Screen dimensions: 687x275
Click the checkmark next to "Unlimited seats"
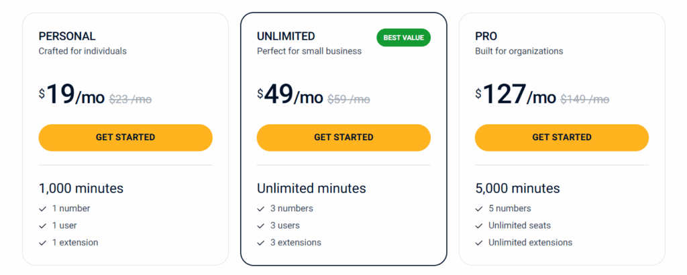click(479, 225)
